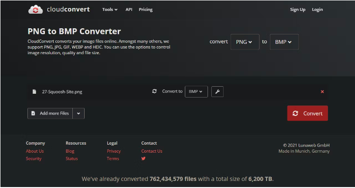
Task: Click the Legal footer heading
Action: [112, 143]
